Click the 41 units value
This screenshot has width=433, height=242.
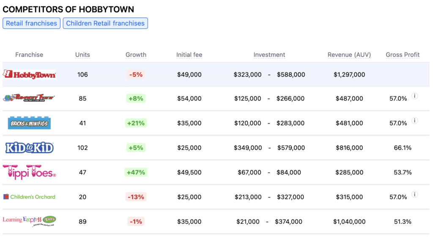coord(82,123)
